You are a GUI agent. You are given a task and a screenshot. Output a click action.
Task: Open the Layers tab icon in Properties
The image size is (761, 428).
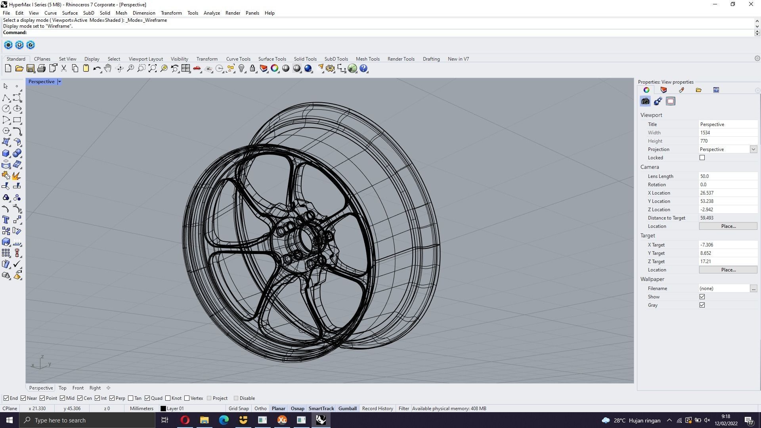click(x=664, y=90)
